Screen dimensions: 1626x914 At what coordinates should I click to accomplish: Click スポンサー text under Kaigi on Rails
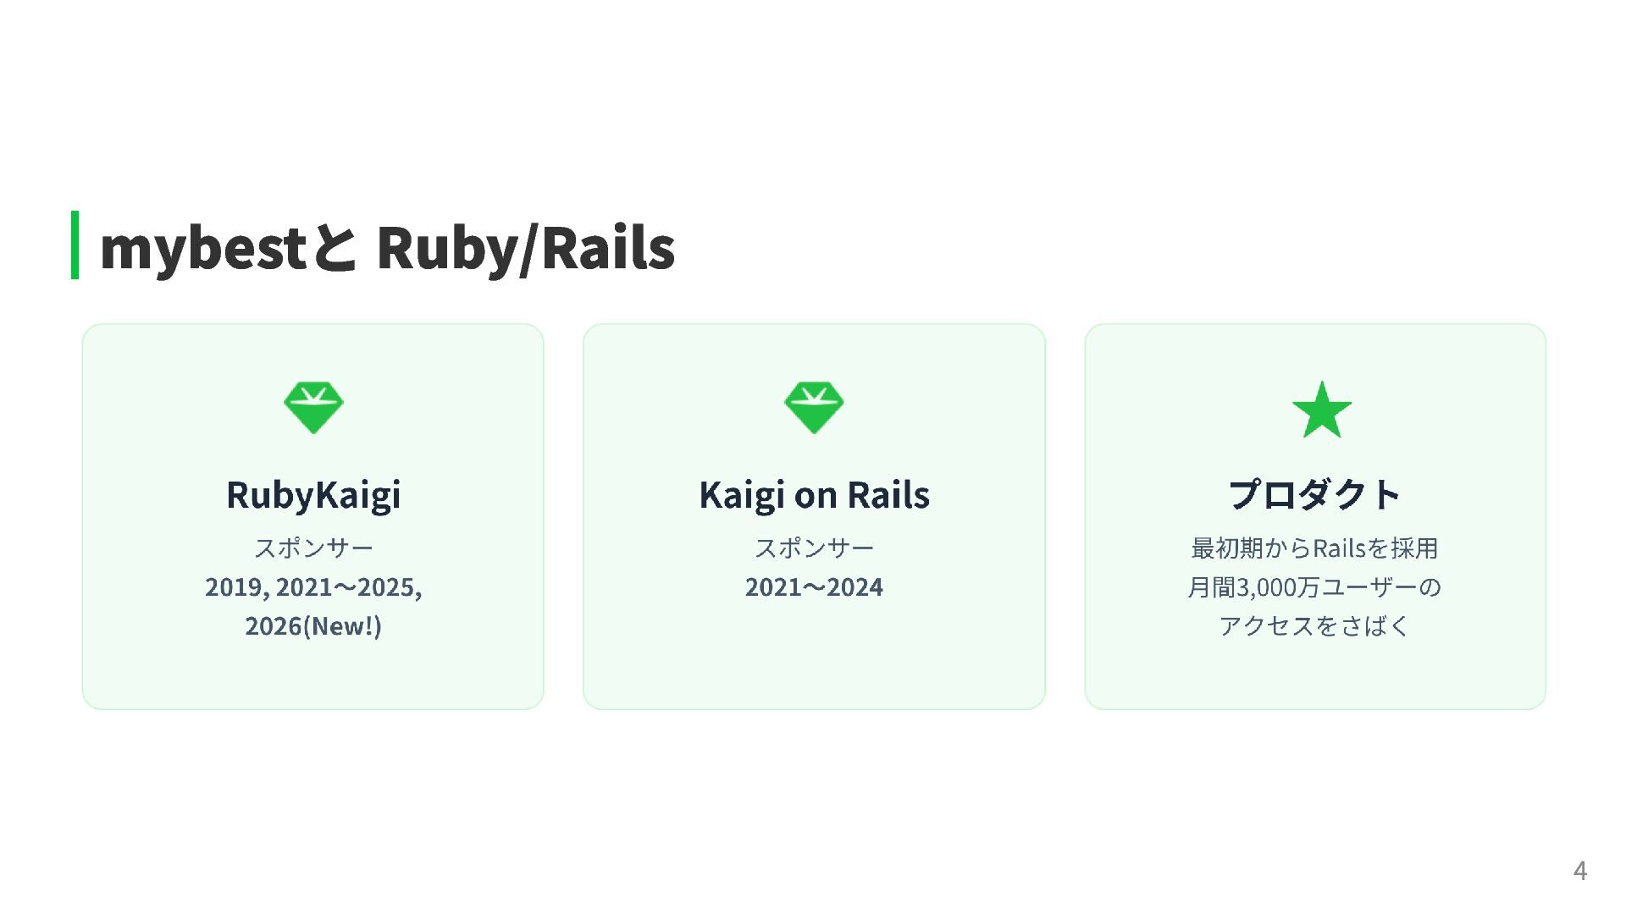814,548
